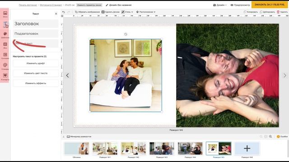Screen dimensions: 289x162
Task: Add a new spread with plus thumbnail
Action: pos(247,148)
